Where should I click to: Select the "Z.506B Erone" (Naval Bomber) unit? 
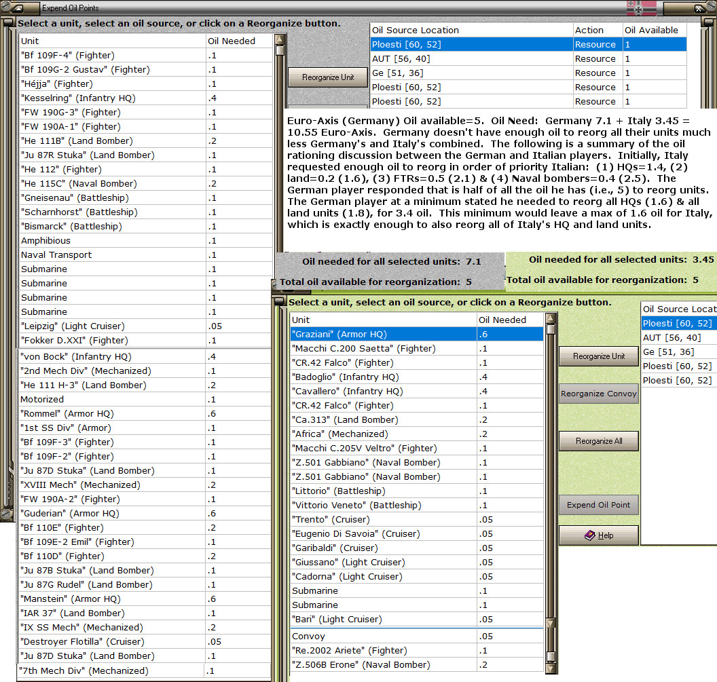pos(417,664)
